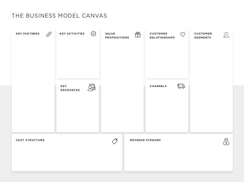Click the chain link icon in Key Partners
The height and width of the screenshot is (182, 244).
point(49,34)
